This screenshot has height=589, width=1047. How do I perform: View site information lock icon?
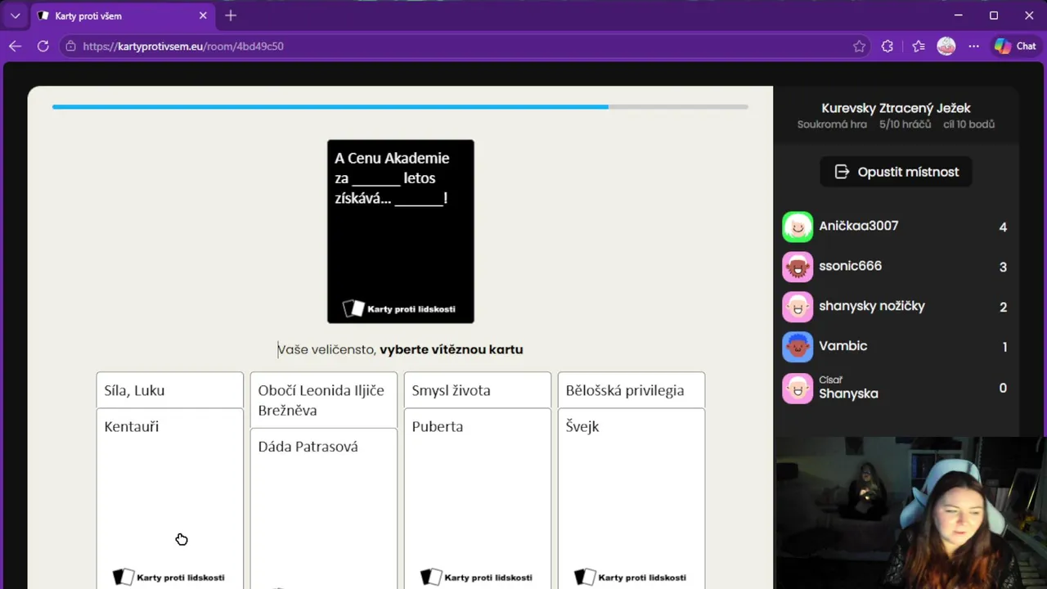click(71, 47)
